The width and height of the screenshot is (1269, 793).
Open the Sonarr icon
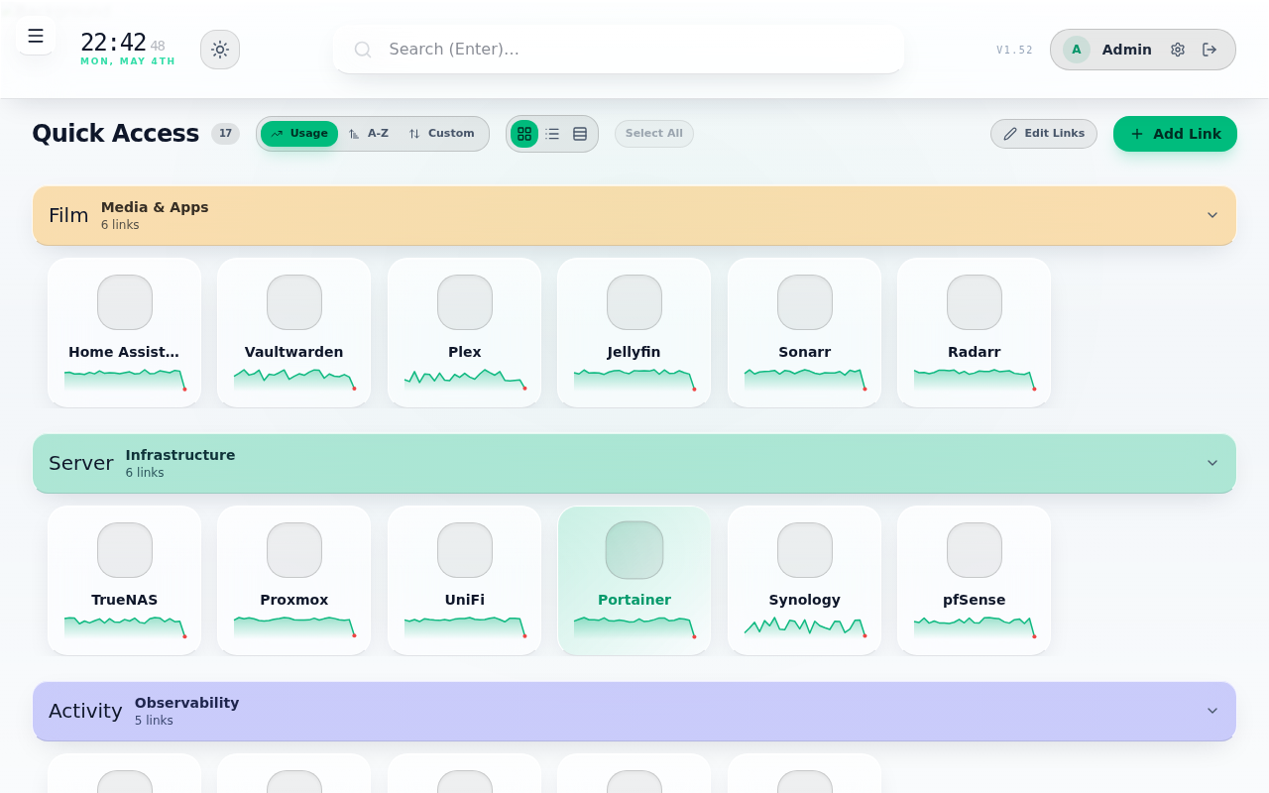tap(805, 302)
